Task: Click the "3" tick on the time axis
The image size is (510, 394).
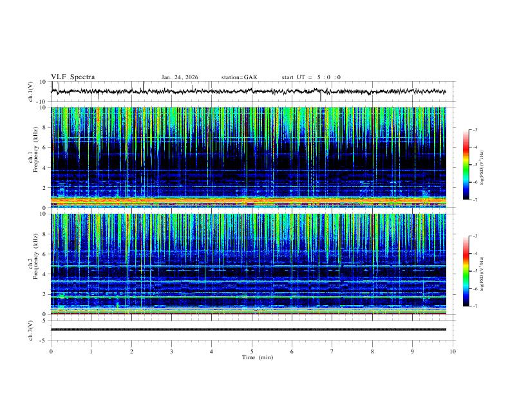Action: tap(171, 352)
